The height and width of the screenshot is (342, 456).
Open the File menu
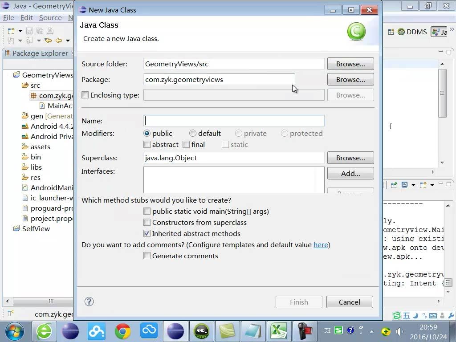8,18
